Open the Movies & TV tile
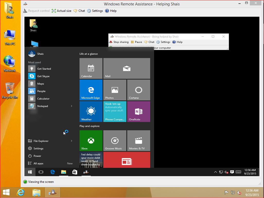Image resolution: width=264 pixels, height=198 pixels. (139, 141)
